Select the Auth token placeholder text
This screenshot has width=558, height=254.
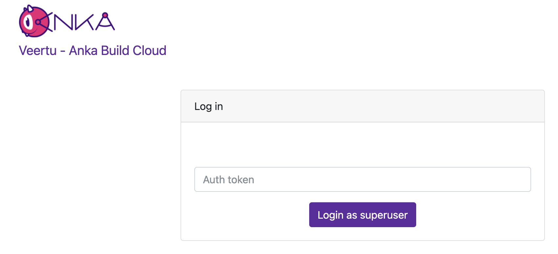click(229, 179)
